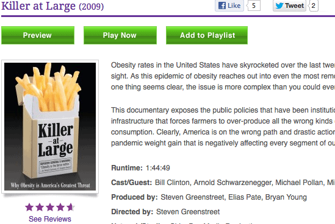Image resolution: width=335 pixels, height=224 pixels.
Task: Start the film with Play Now
Action: (x=120, y=35)
